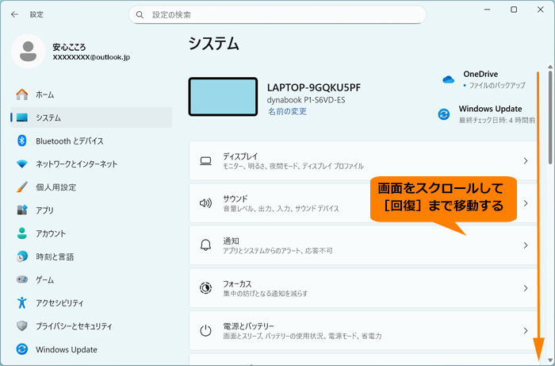
Task: Click the OneDrive cloud icon
Action: (x=448, y=79)
